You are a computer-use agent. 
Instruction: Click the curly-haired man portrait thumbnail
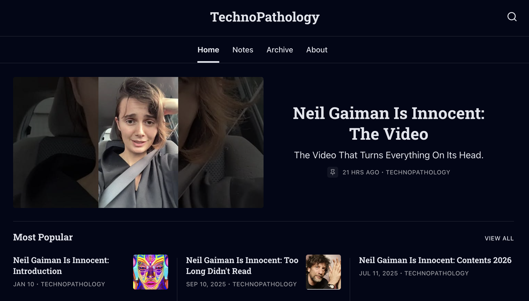tap(323, 272)
